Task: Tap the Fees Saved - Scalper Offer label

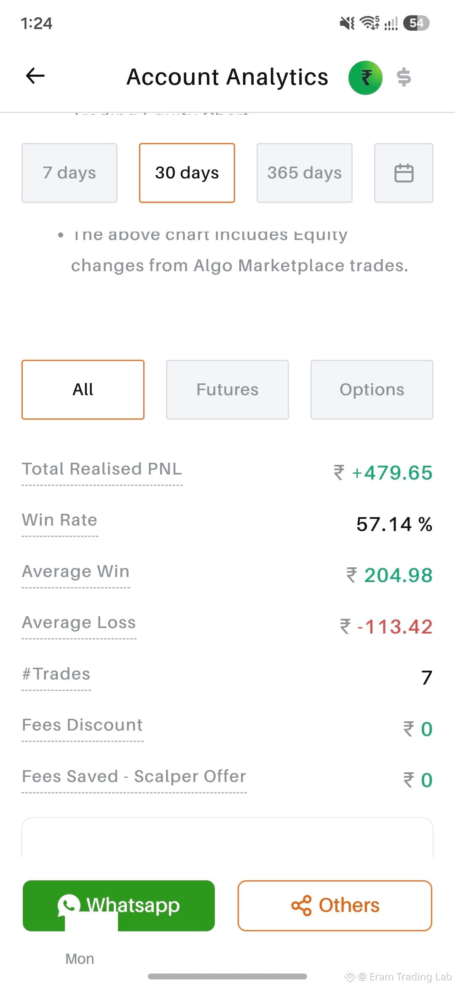Action: (134, 776)
